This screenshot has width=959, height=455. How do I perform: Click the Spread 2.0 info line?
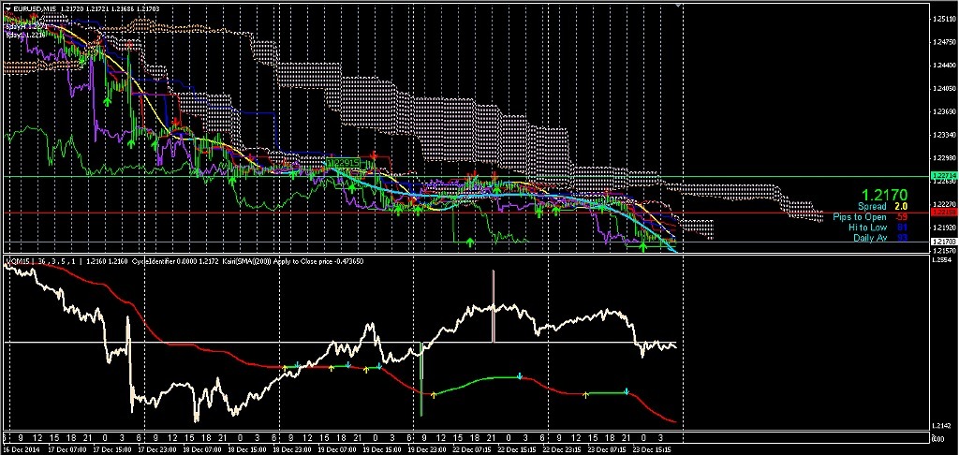point(883,207)
